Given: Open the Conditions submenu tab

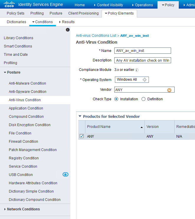Looking at the screenshot, I should pyautogui.click(x=43, y=22).
